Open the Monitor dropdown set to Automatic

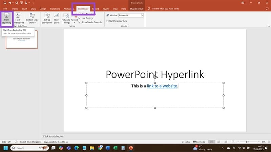(x=142, y=16)
